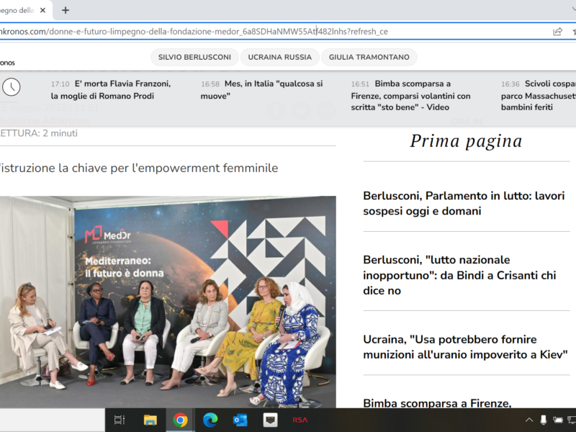Click the subtitle about l'empowerment femminile
Image resolution: width=576 pixels, height=432 pixels.
(x=139, y=168)
